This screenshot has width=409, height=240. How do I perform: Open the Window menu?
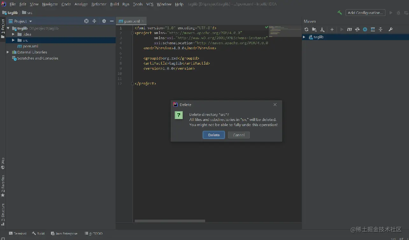164,4
